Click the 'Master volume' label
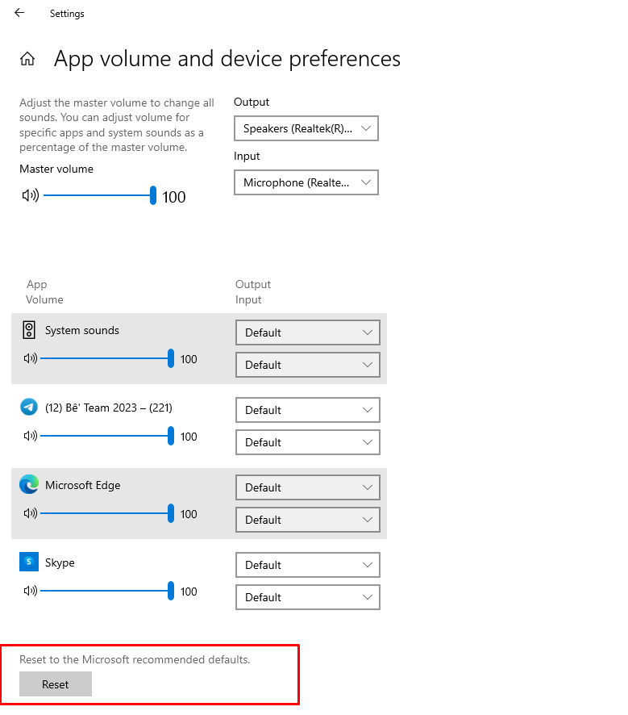628x715 pixels. (56, 169)
